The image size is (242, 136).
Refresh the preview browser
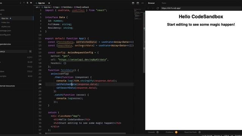click(x=158, y=8)
